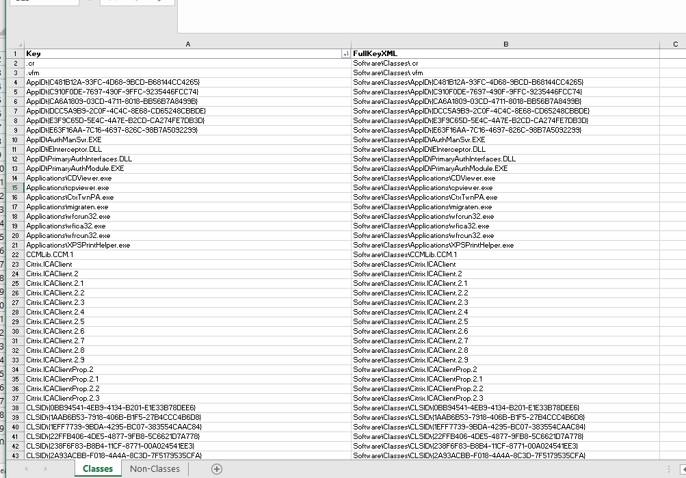The width and height of the screenshot is (686, 478).
Task: Select row 15 header
Action: [15, 188]
